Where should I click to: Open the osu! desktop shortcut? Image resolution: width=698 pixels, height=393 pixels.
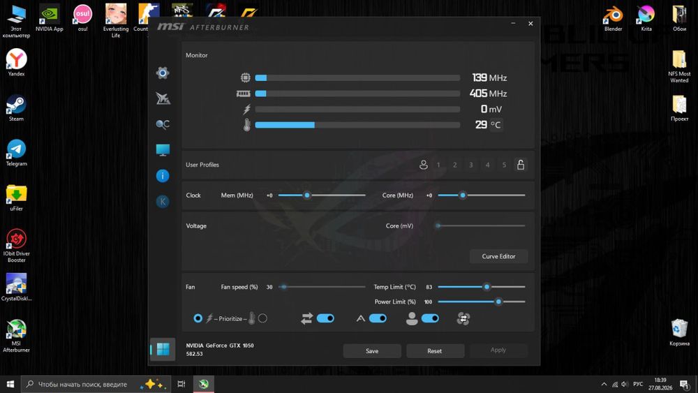click(x=83, y=19)
